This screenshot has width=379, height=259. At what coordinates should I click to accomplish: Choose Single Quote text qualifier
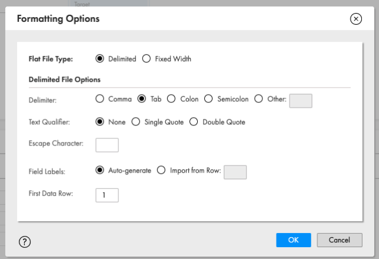pos(135,122)
